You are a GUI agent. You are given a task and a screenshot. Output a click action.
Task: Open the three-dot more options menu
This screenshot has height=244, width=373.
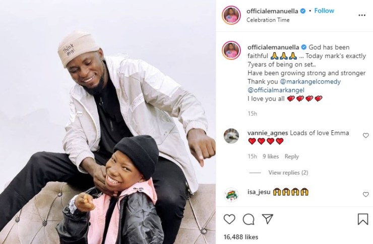tap(362, 16)
